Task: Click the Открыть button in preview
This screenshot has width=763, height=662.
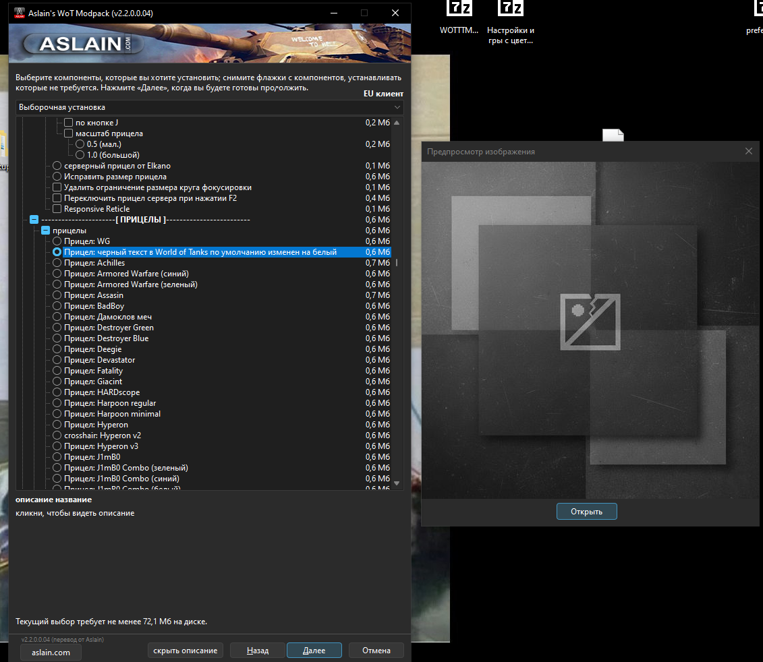Action: pyautogui.click(x=586, y=511)
